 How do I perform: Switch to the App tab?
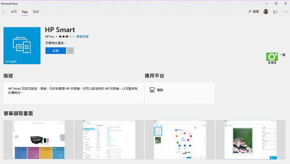[25, 12]
